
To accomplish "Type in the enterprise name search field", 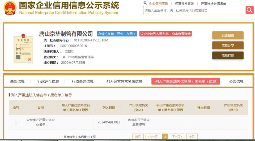I will pos(194,10).
